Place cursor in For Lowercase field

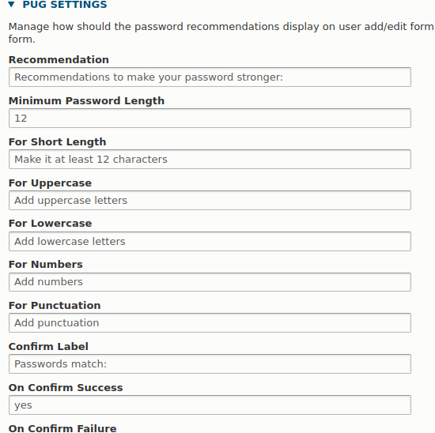[x=210, y=241]
